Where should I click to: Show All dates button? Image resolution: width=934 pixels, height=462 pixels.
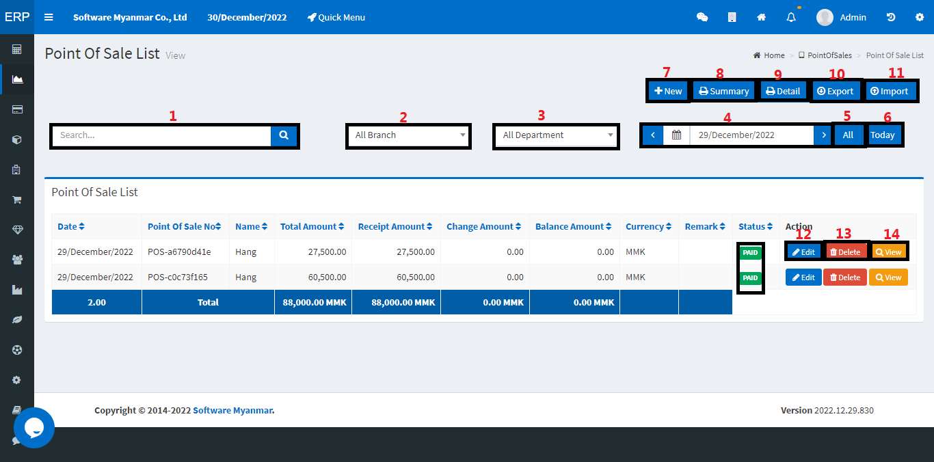click(x=848, y=135)
